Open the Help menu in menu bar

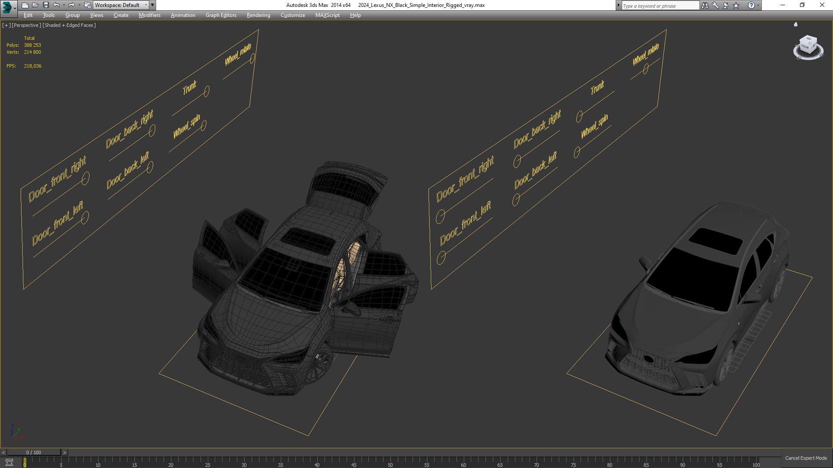pos(355,15)
